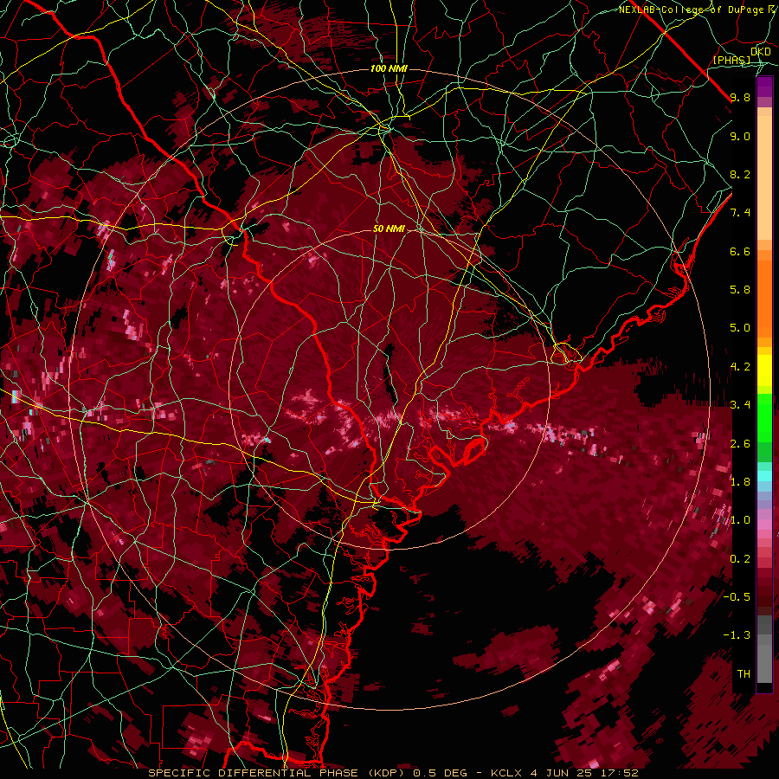Click the DKD label above the color scale
Screen dimensions: 779x779
pyautogui.click(x=761, y=52)
